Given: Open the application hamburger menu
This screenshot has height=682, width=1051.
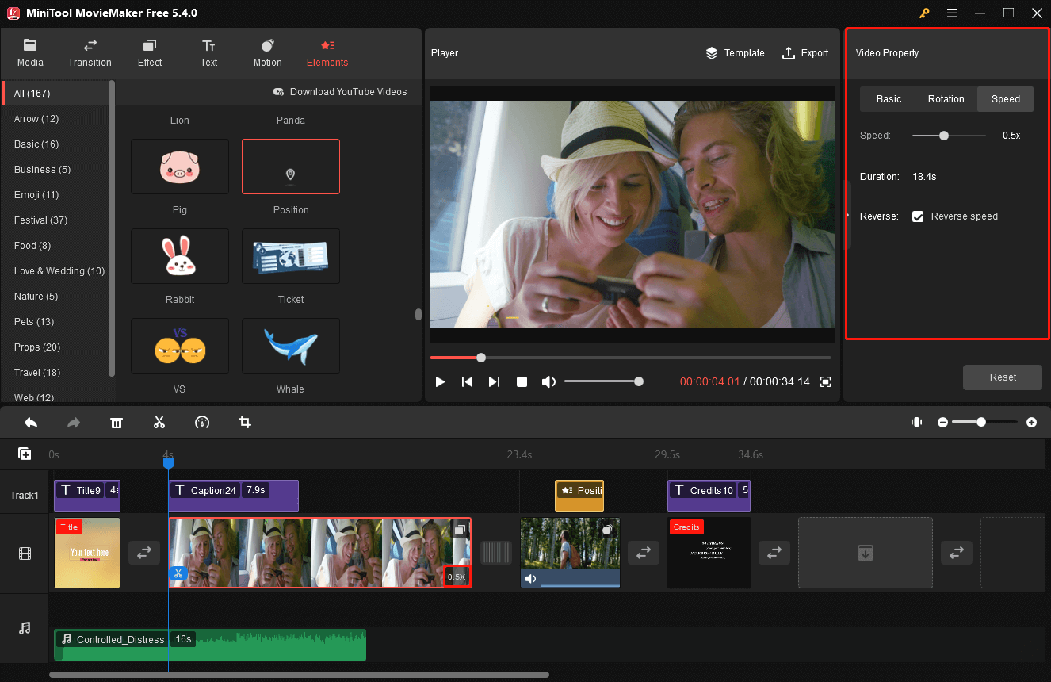Looking at the screenshot, I should pyautogui.click(x=952, y=13).
